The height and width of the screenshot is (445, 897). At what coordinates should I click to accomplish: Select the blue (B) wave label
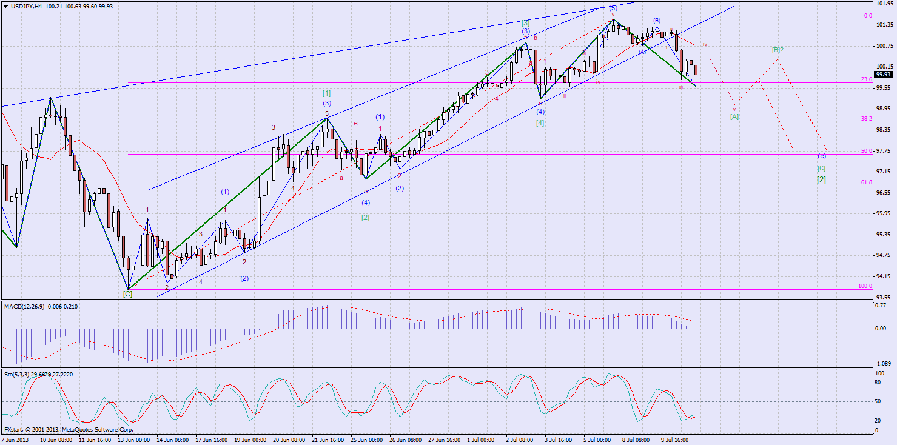click(657, 21)
